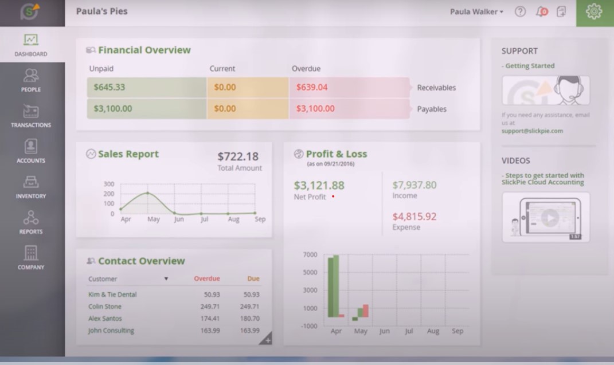Click the help question mark icon
Screen dimensions: 614x365
pos(520,11)
